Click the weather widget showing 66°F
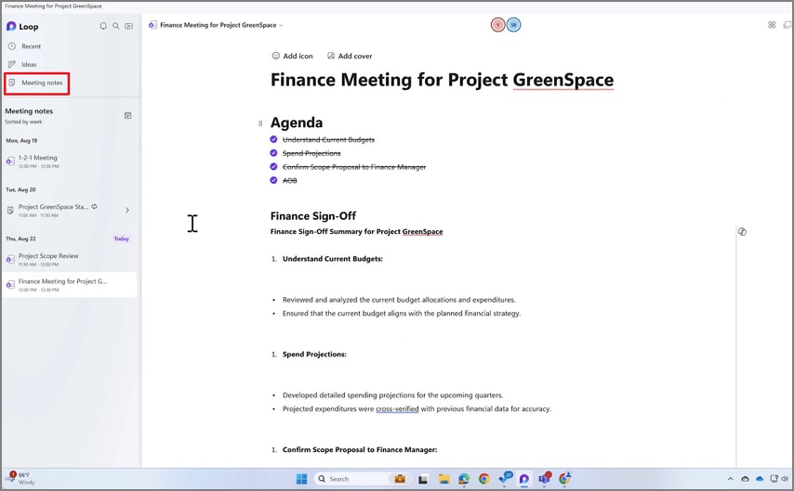 click(20, 478)
